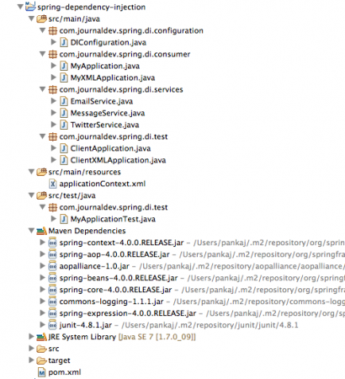Expand commons-logging-1.1.1.jar node
345x379 pixels.
pyautogui.click(x=42, y=302)
